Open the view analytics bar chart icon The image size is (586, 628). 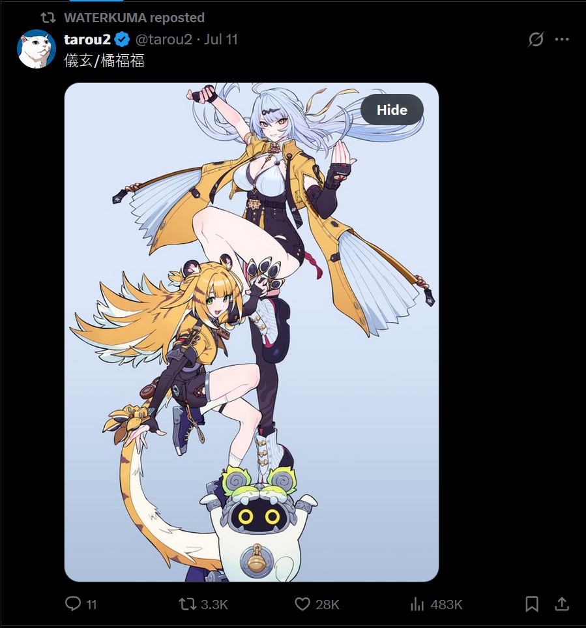click(417, 604)
